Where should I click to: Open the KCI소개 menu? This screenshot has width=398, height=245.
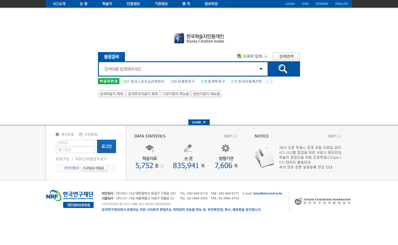click(59, 4)
